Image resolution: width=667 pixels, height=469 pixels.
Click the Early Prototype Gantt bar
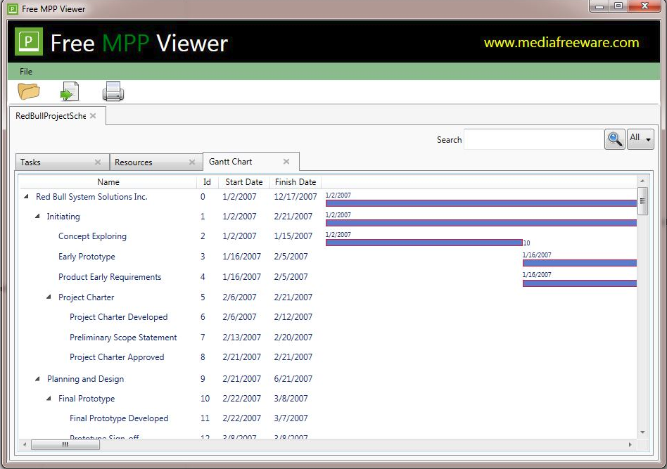pos(579,263)
